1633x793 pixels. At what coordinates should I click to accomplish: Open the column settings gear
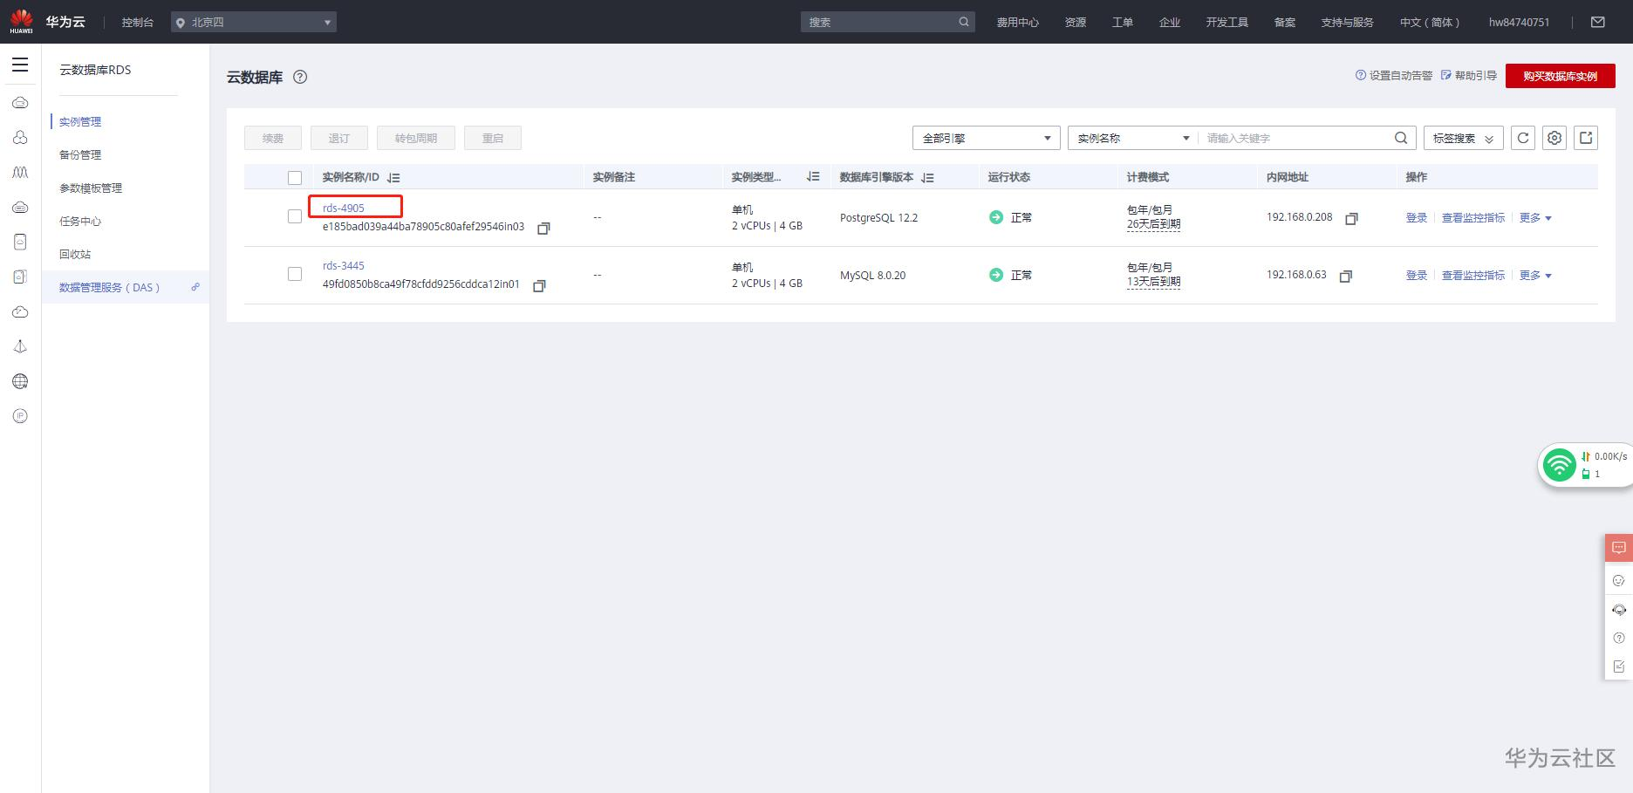click(x=1554, y=138)
